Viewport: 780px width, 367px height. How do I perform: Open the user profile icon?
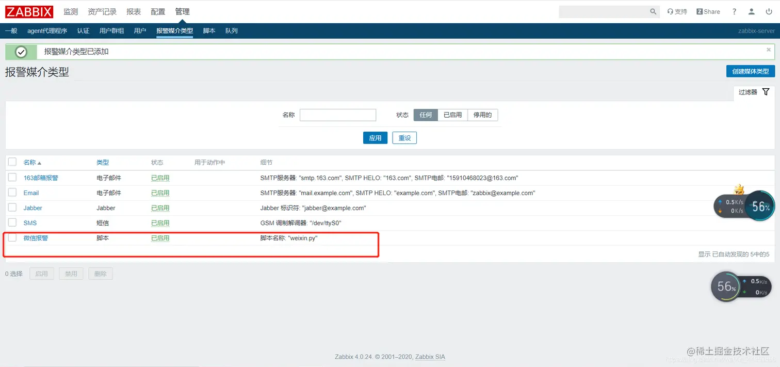tap(752, 11)
